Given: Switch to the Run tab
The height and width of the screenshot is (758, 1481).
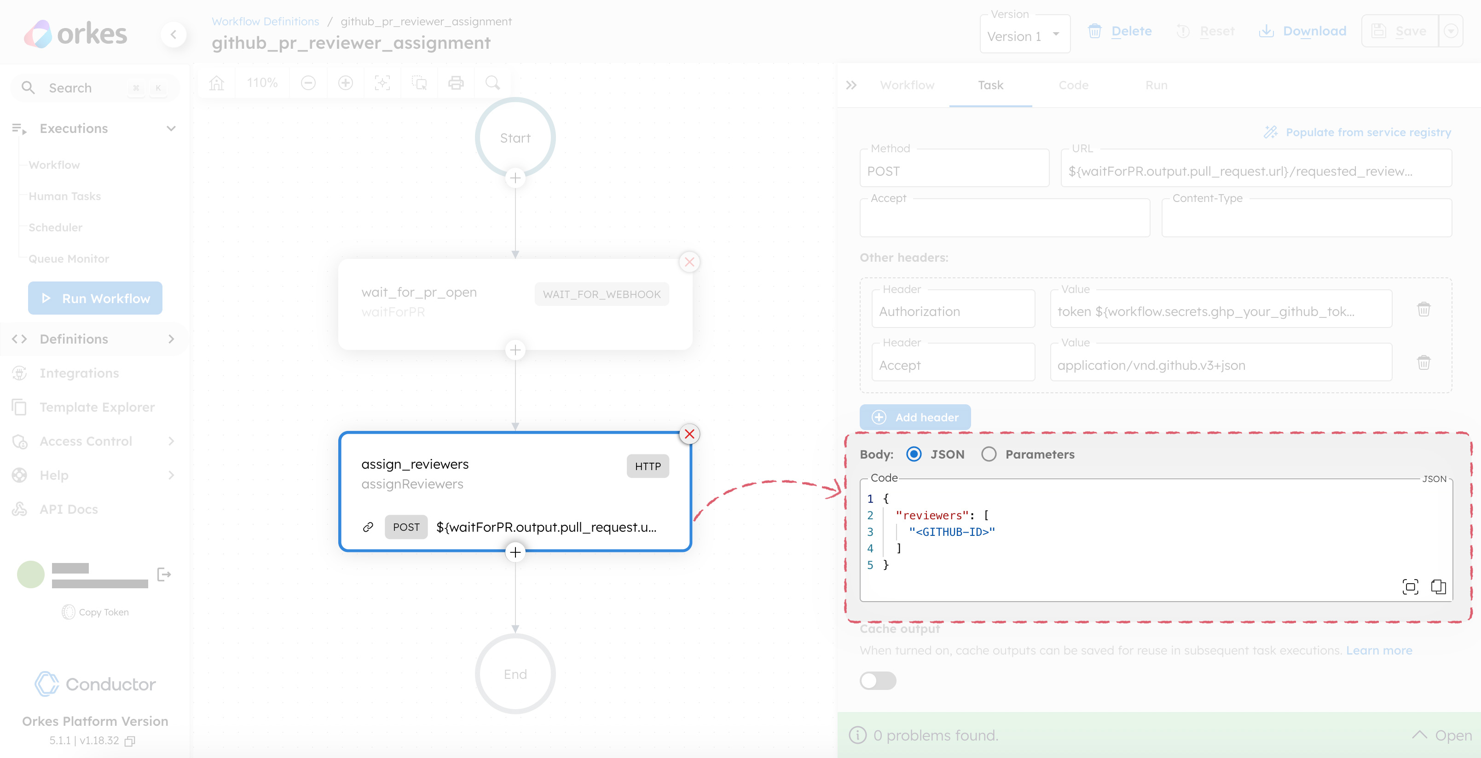Looking at the screenshot, I should (x=1156, y=85).
